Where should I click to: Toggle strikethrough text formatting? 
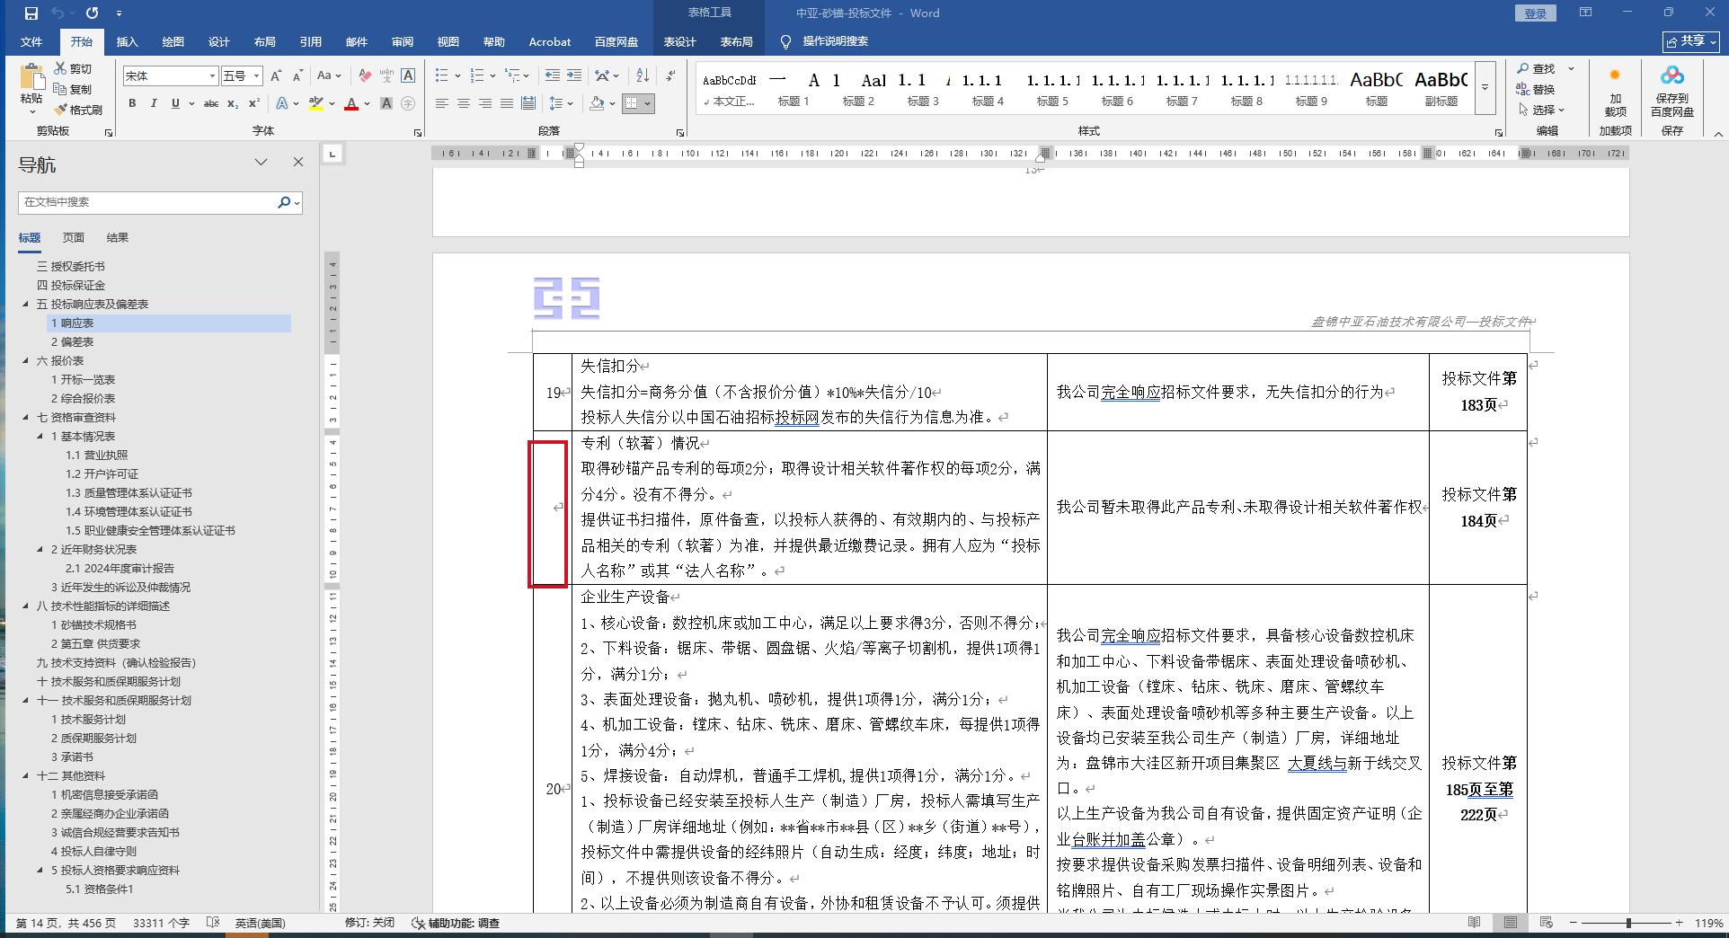pos(211,103)
